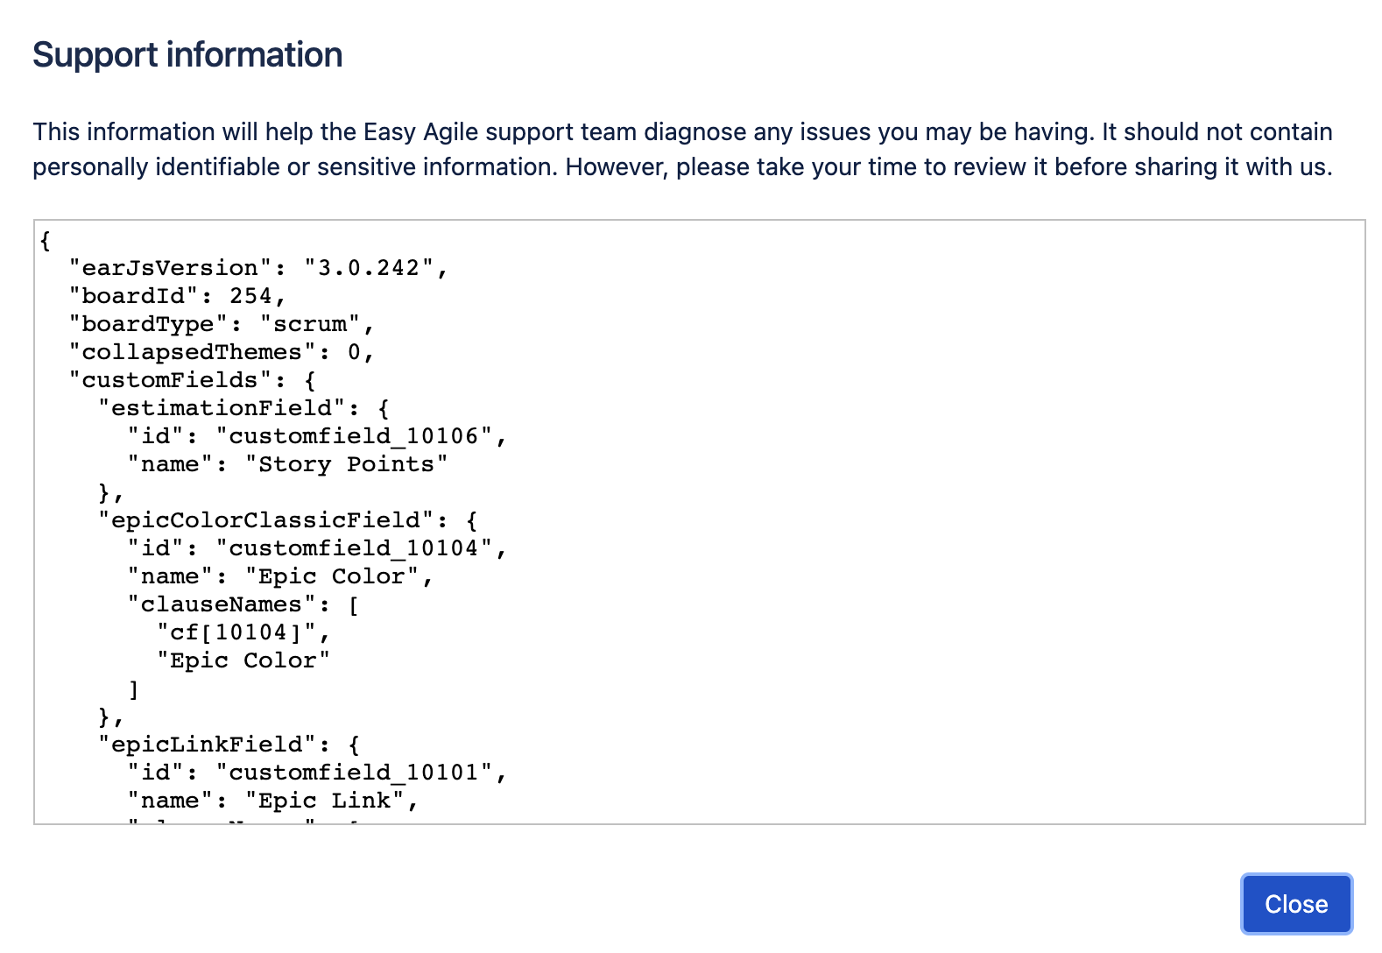This screenshot has width=1382, height=953.
Task: Click the opening brace of the JSON
Action: tap(46, 240)
